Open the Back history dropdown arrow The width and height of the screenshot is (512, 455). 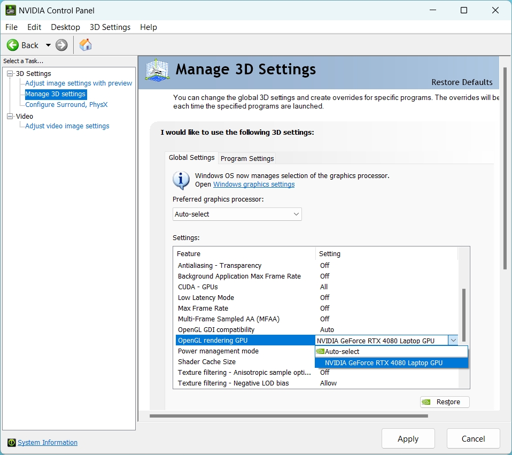[48, 45]
